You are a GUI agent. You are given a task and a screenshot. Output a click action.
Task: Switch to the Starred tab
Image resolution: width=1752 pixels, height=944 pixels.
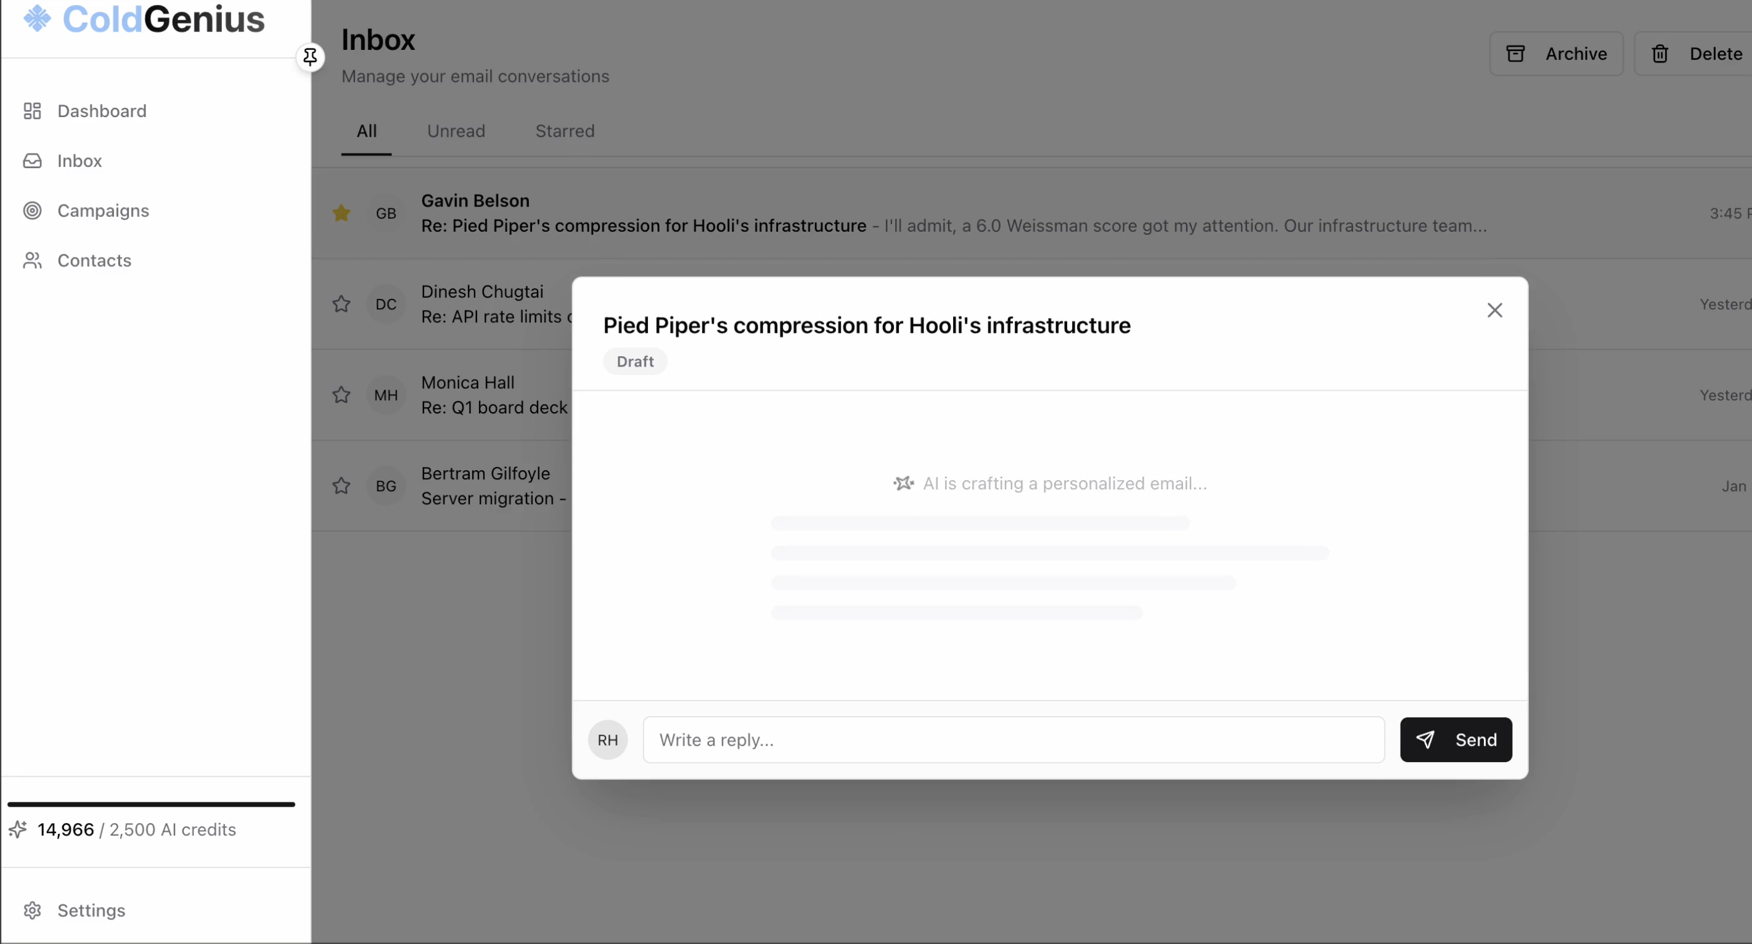click(x=565, y=131)
